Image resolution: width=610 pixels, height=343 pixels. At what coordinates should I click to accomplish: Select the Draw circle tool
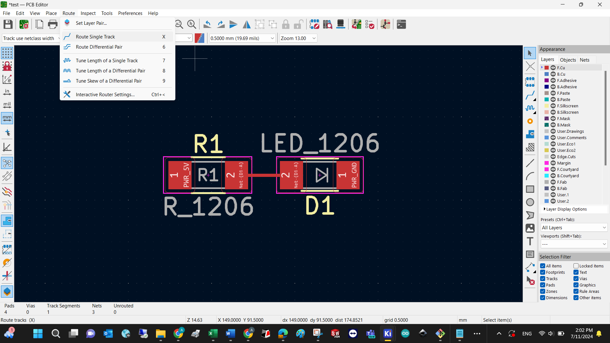pyautogui.click(x=530, y=202)
